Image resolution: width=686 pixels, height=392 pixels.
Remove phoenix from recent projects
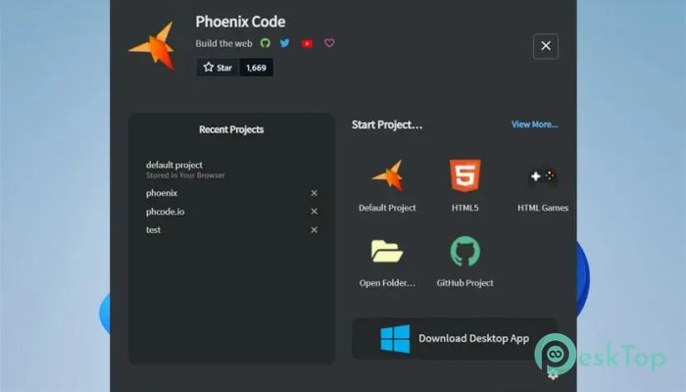click(315, 193)
